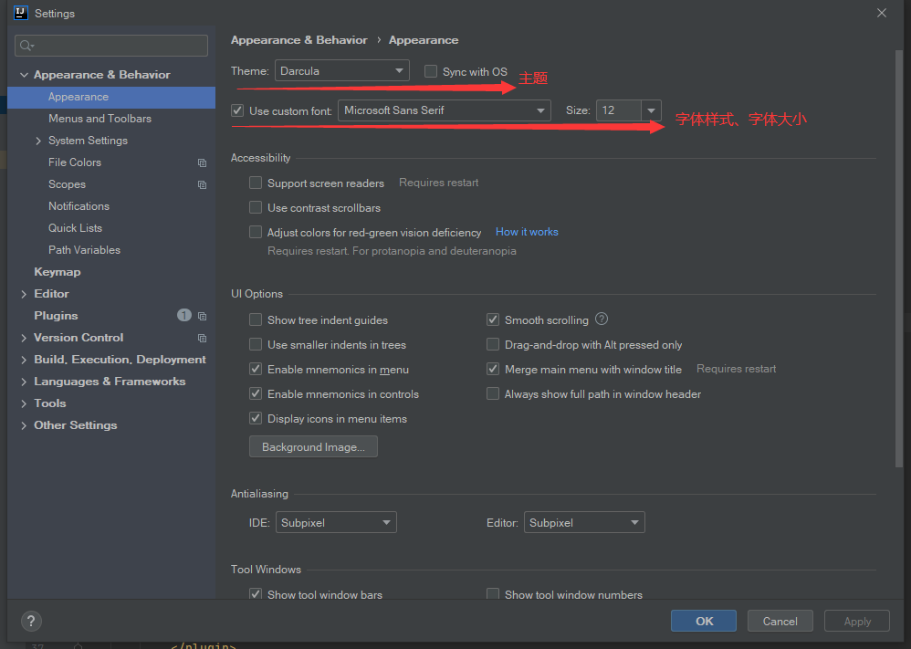Check Use smaller indents in trees
This screenshot has width=911, height=649.
pos(255,344)
